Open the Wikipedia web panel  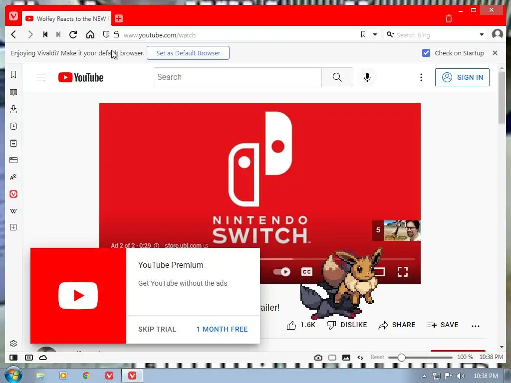click(x=13, y=211)
